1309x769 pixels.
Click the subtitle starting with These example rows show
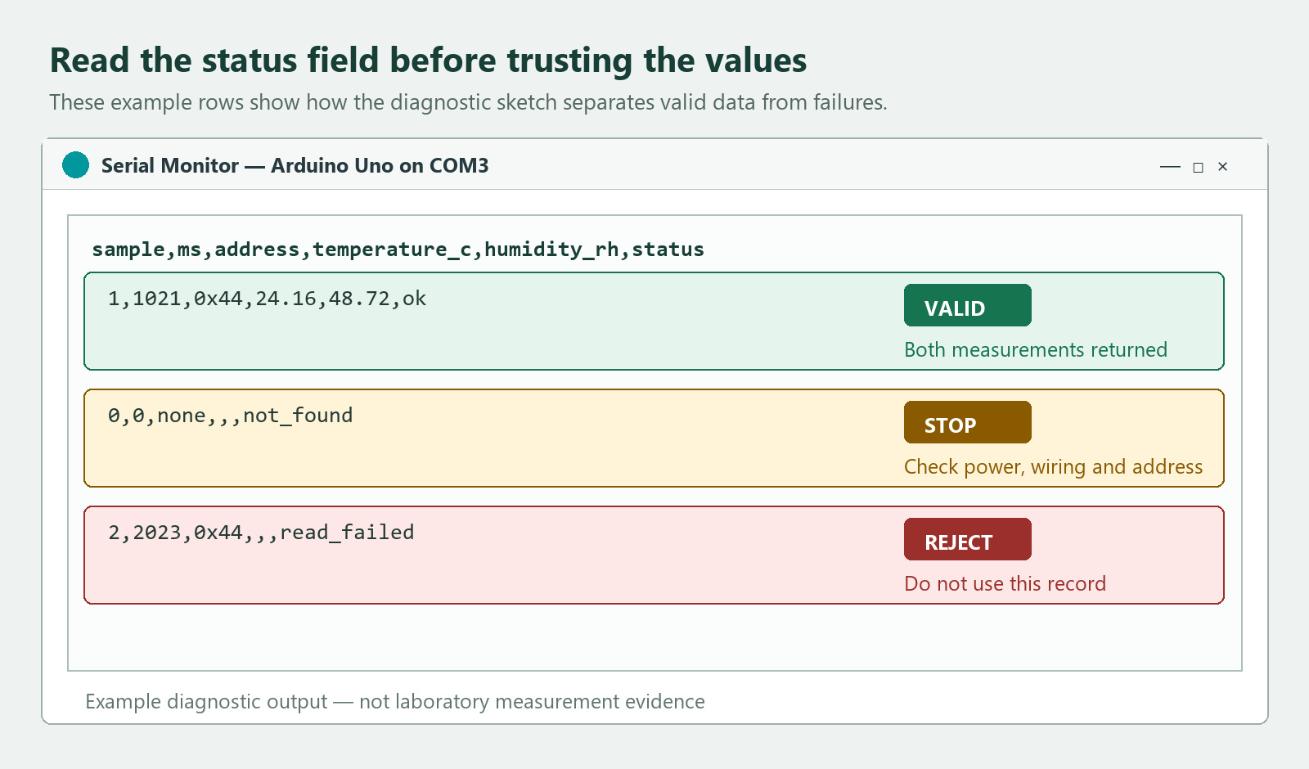[x=468, y=102]
